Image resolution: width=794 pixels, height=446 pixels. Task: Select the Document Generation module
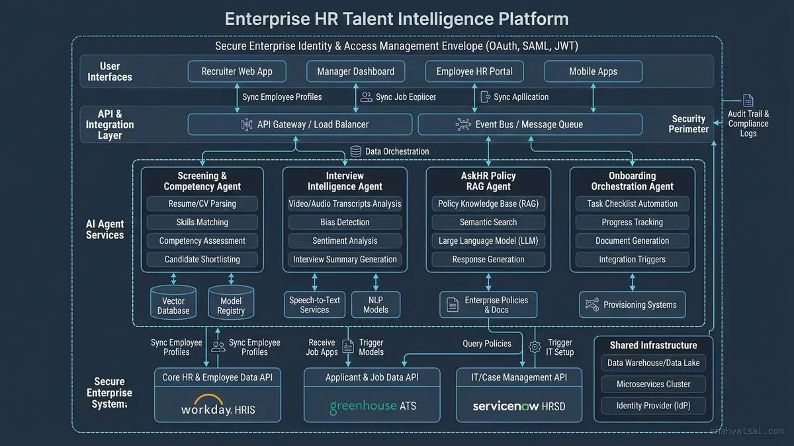point(632,241)
